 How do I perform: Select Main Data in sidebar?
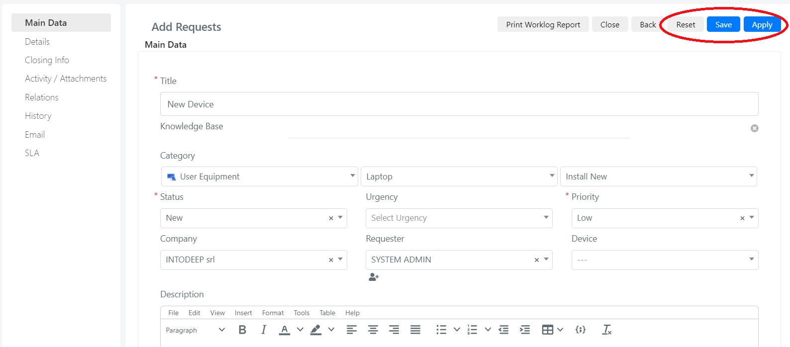pyautogui.click(x=61, y=23)
